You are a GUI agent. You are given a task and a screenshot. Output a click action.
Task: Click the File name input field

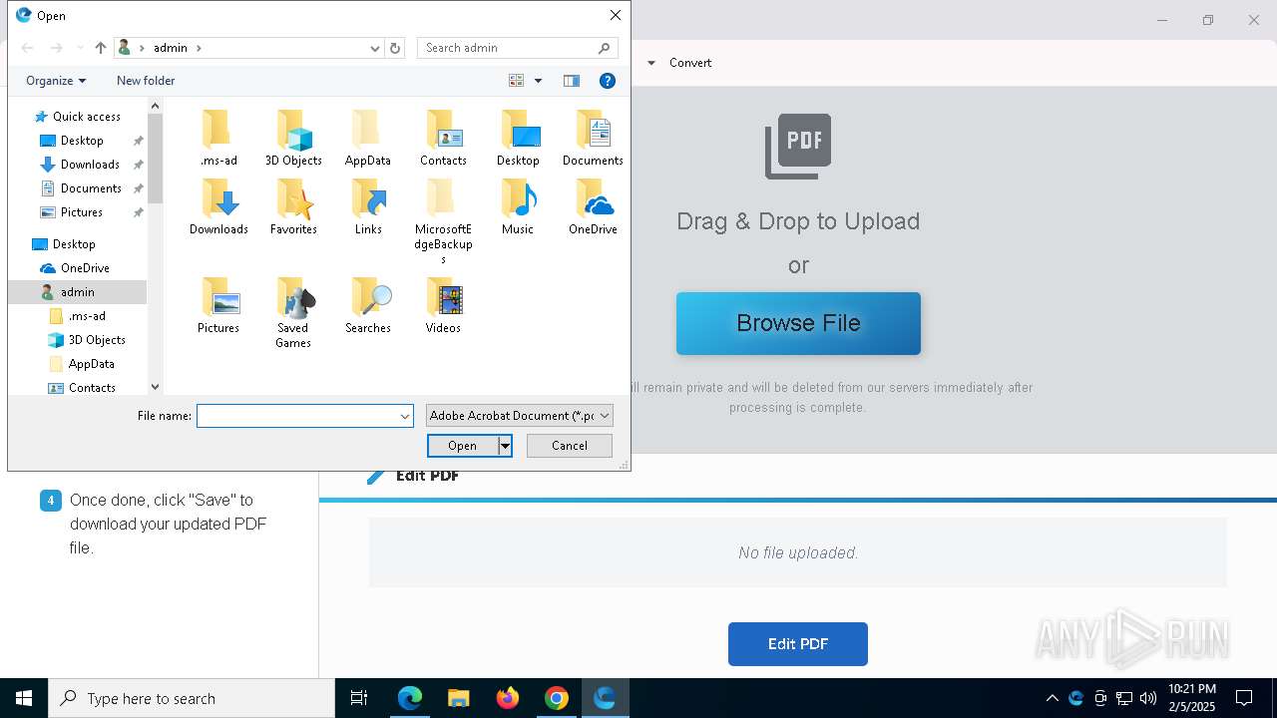click(297, 416)
